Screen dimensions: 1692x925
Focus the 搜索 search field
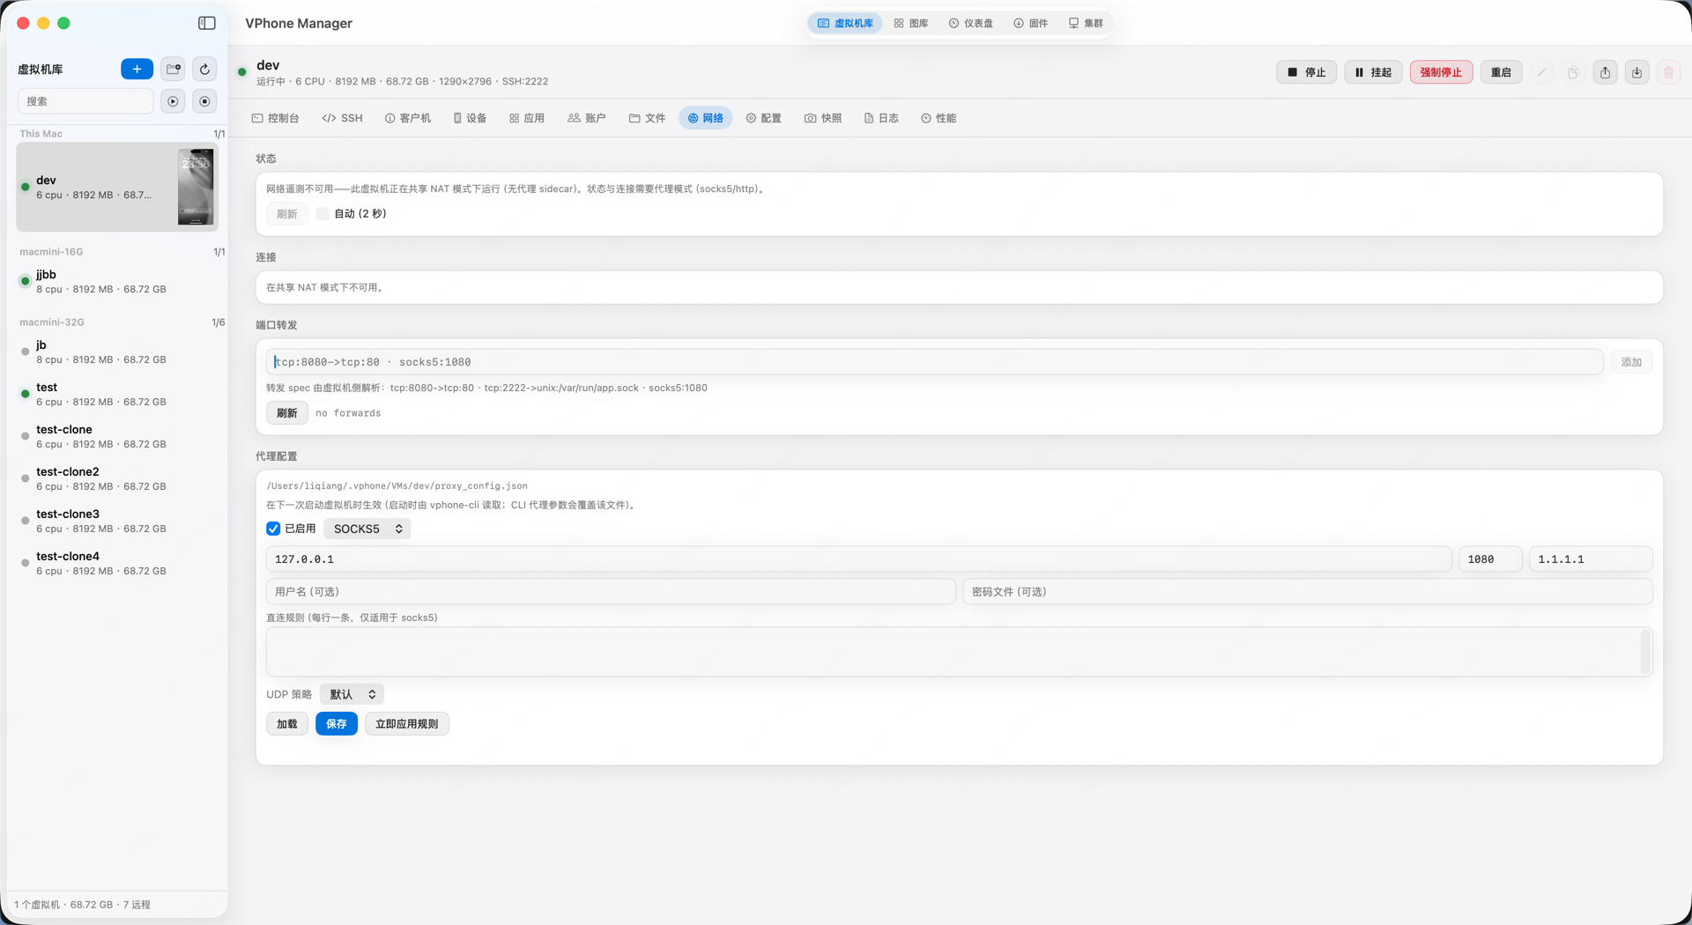click(x=85, y=101)
